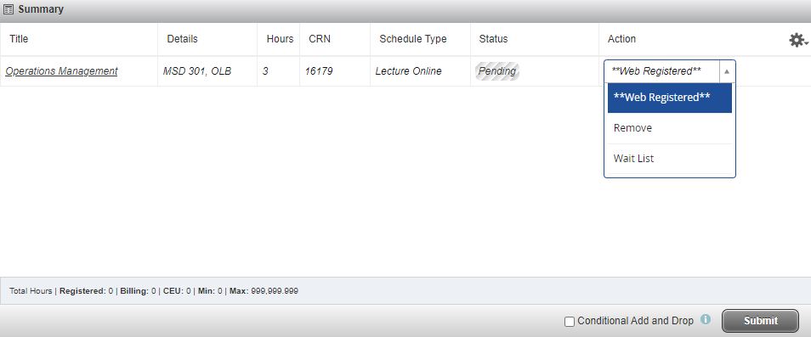
Task: Open the gear settings icon in the table header
Action: 798,40
